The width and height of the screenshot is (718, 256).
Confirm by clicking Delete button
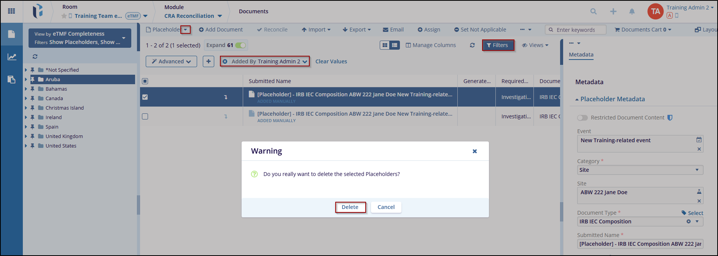click(x=350, y=207)
